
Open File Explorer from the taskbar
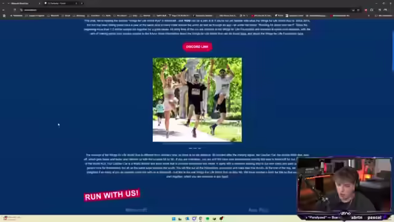[x=180, y=219]
